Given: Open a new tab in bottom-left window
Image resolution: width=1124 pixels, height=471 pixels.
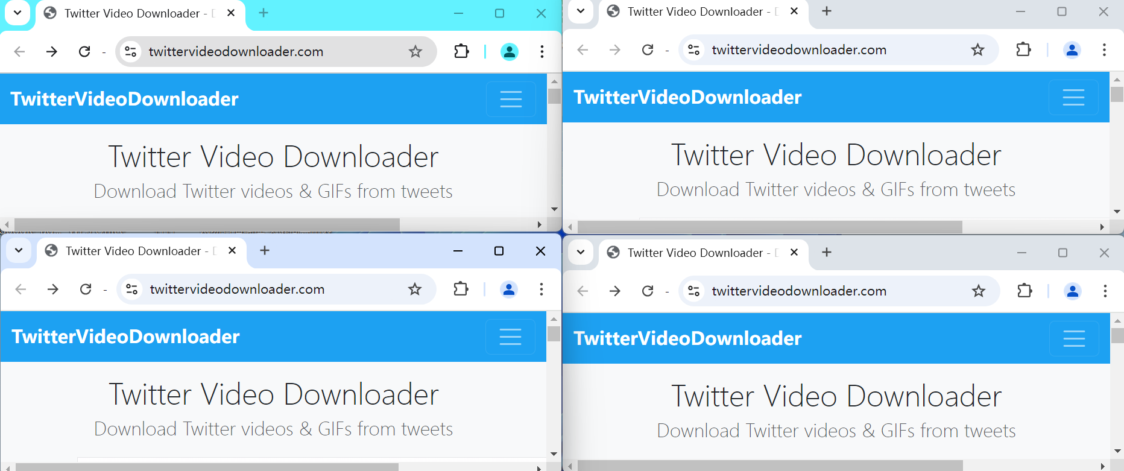Looking at the screenshot, I should (x=265, y=250).
